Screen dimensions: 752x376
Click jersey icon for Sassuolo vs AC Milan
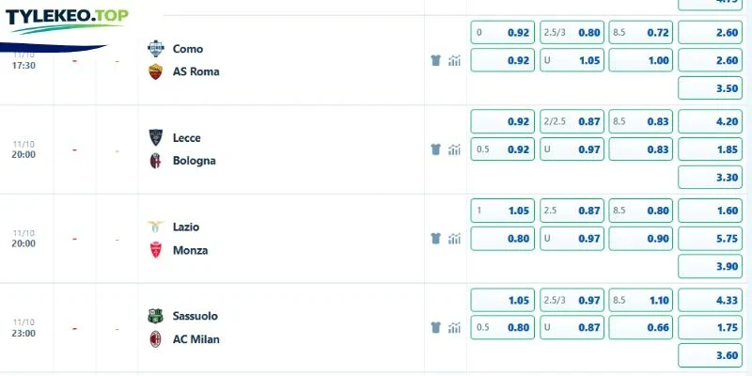[435, 327]
